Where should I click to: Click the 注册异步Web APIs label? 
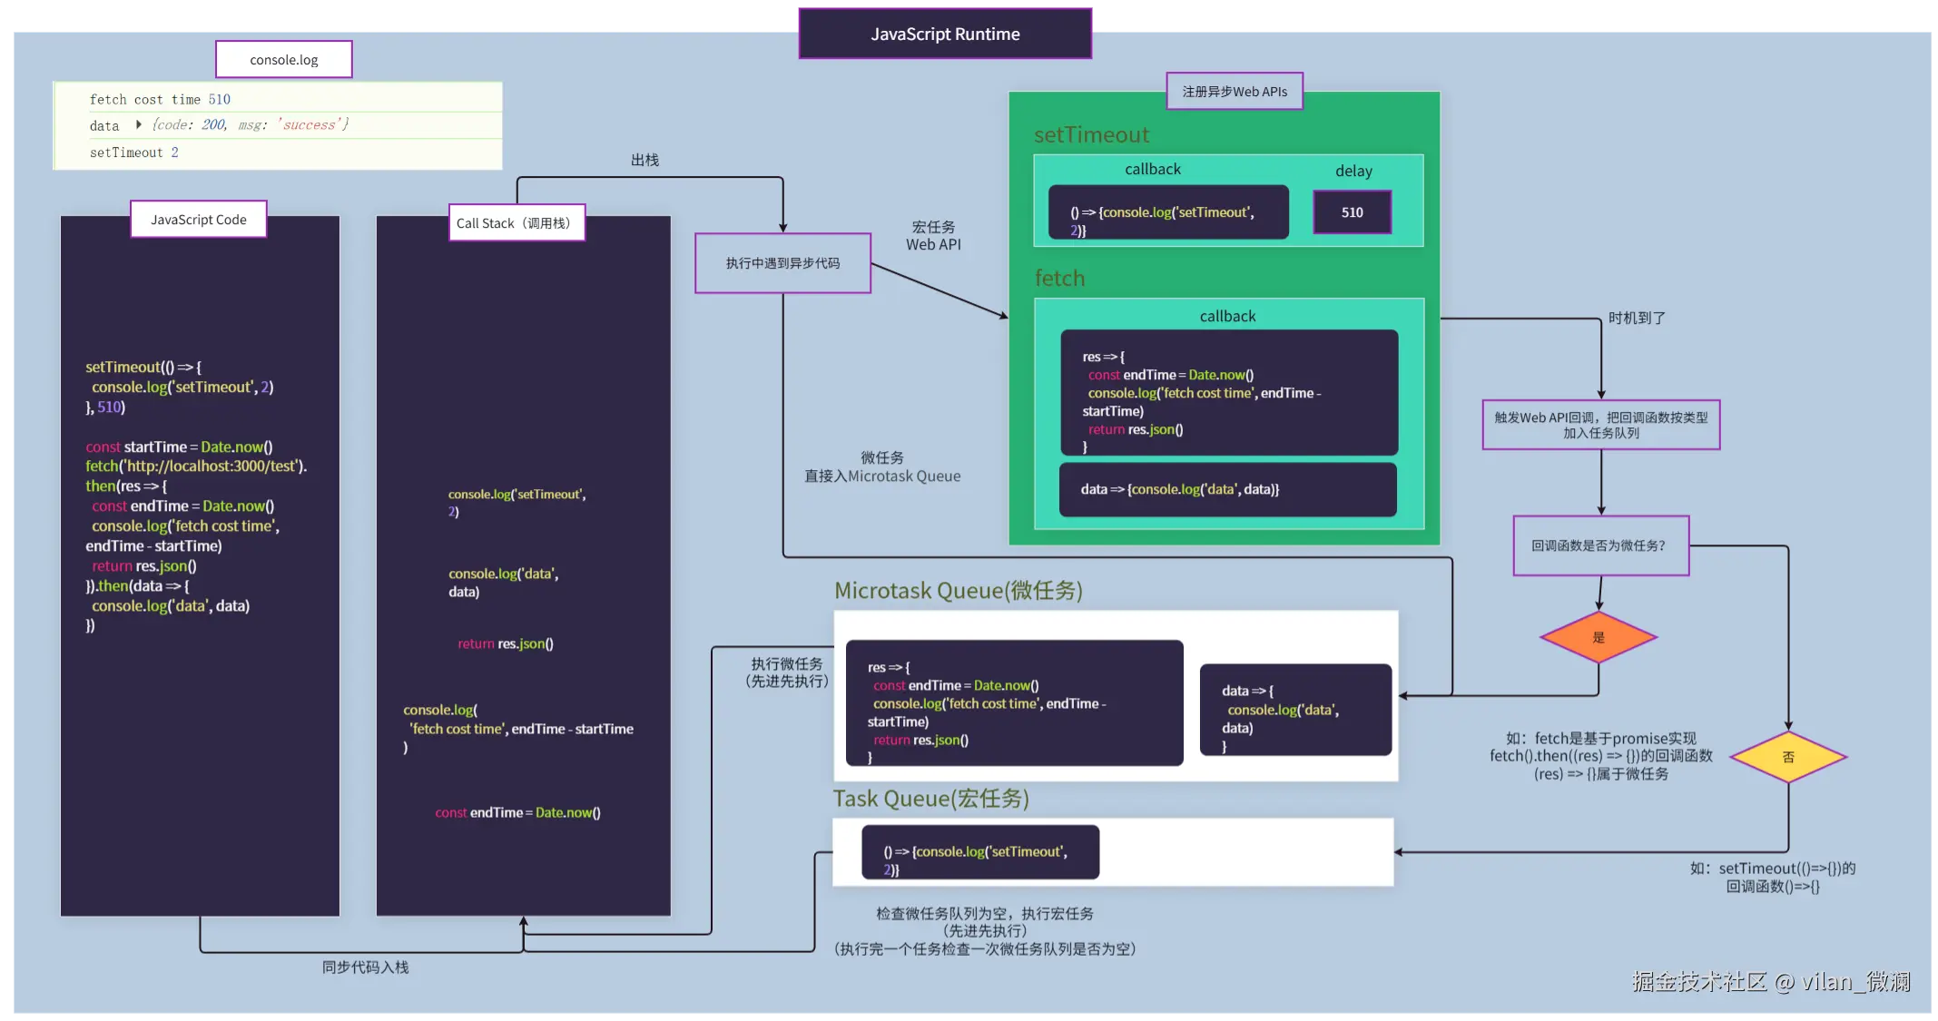tap(1234, 92)
